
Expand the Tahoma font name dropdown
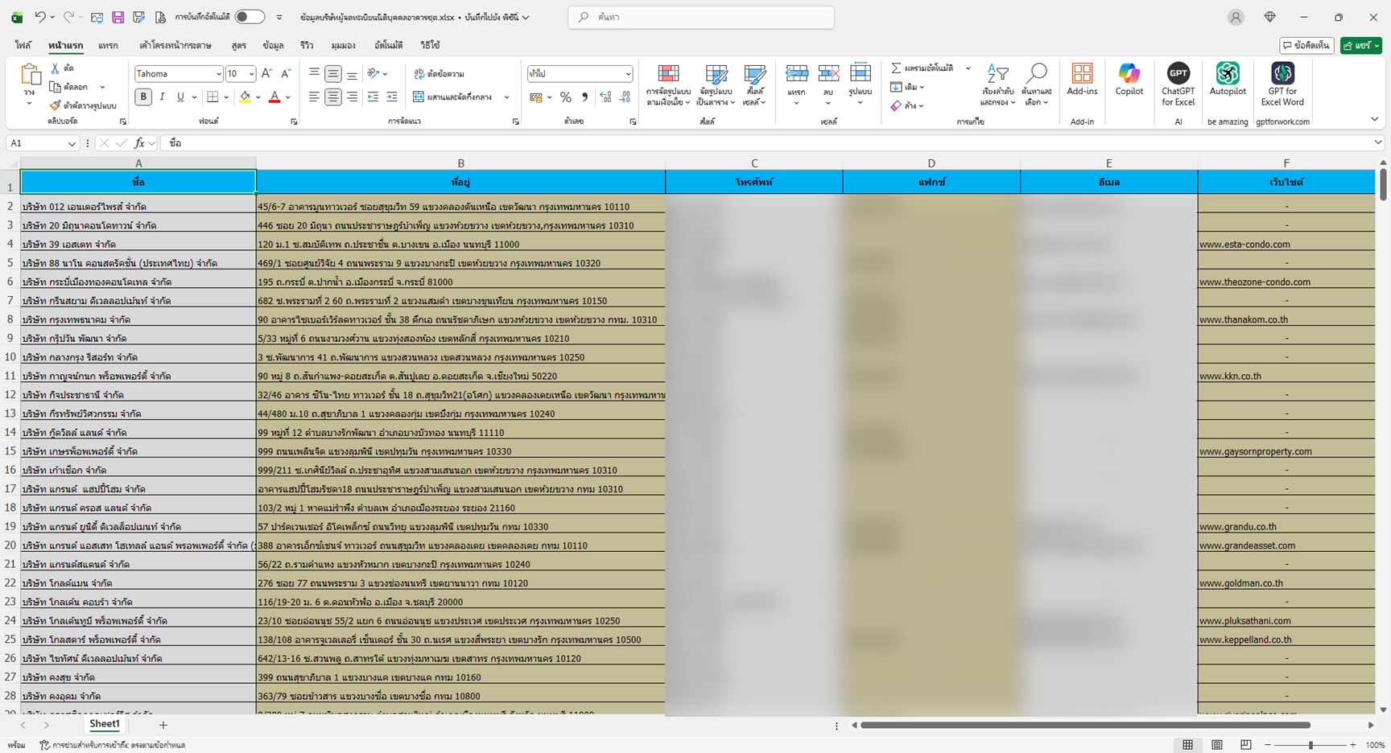point(218,74)
